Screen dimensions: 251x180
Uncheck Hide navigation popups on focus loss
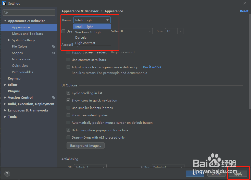point(68,130)
